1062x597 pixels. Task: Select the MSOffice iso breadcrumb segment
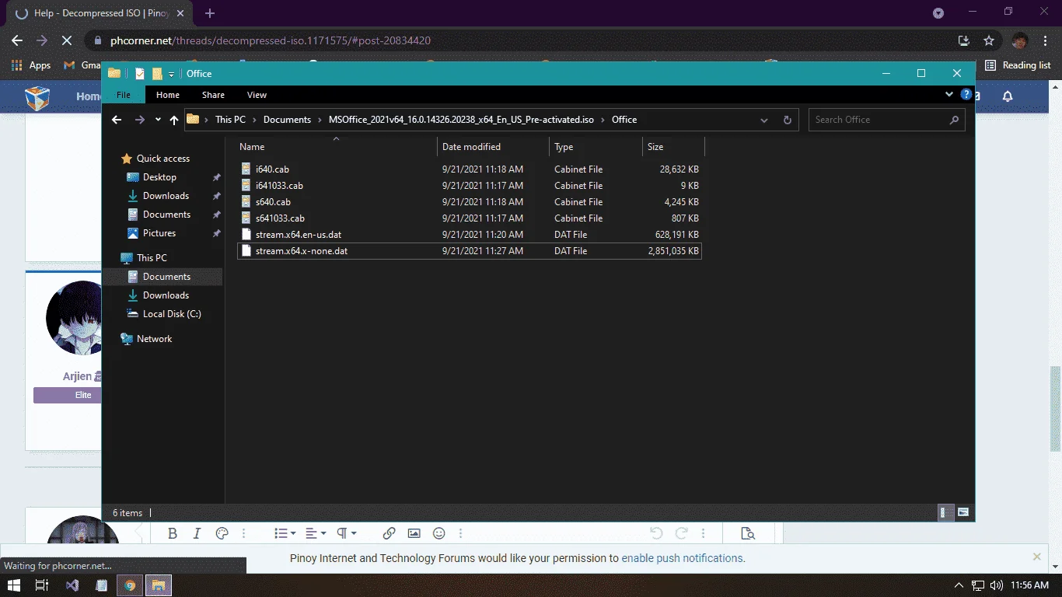tap(461, 120)
